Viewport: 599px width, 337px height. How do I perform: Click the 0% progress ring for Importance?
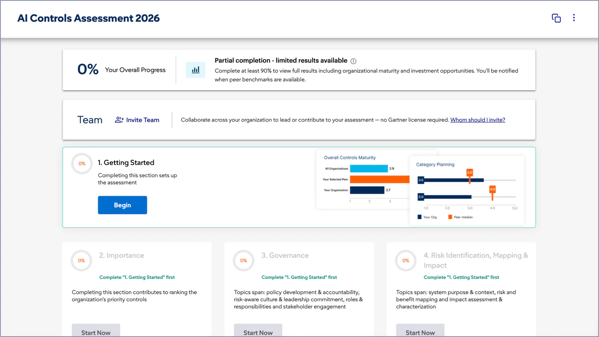81,260
